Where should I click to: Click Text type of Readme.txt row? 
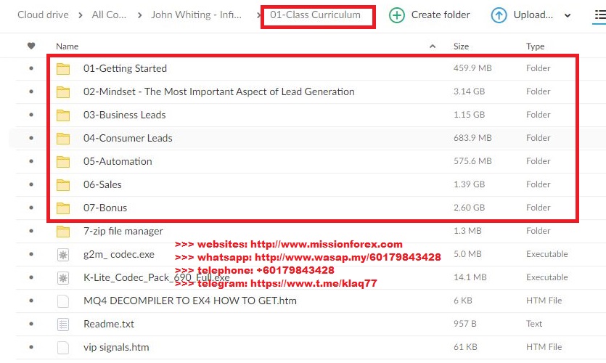tap(533, 324)
